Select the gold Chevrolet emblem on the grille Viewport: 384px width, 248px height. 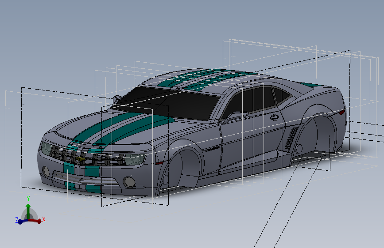click(80, 159)
